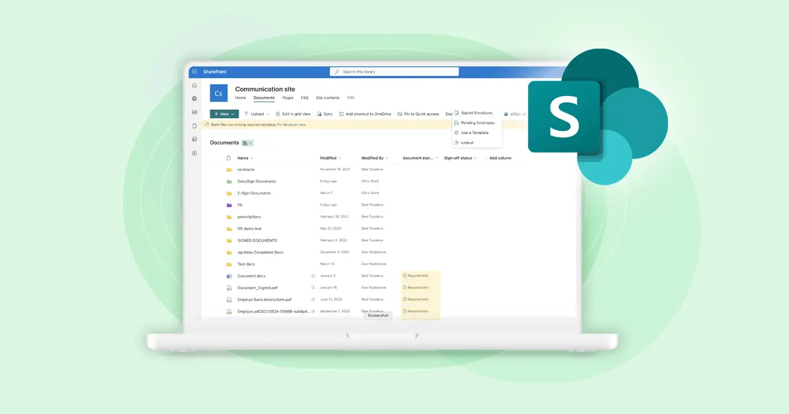Choose Use a Template menu item

471,133
